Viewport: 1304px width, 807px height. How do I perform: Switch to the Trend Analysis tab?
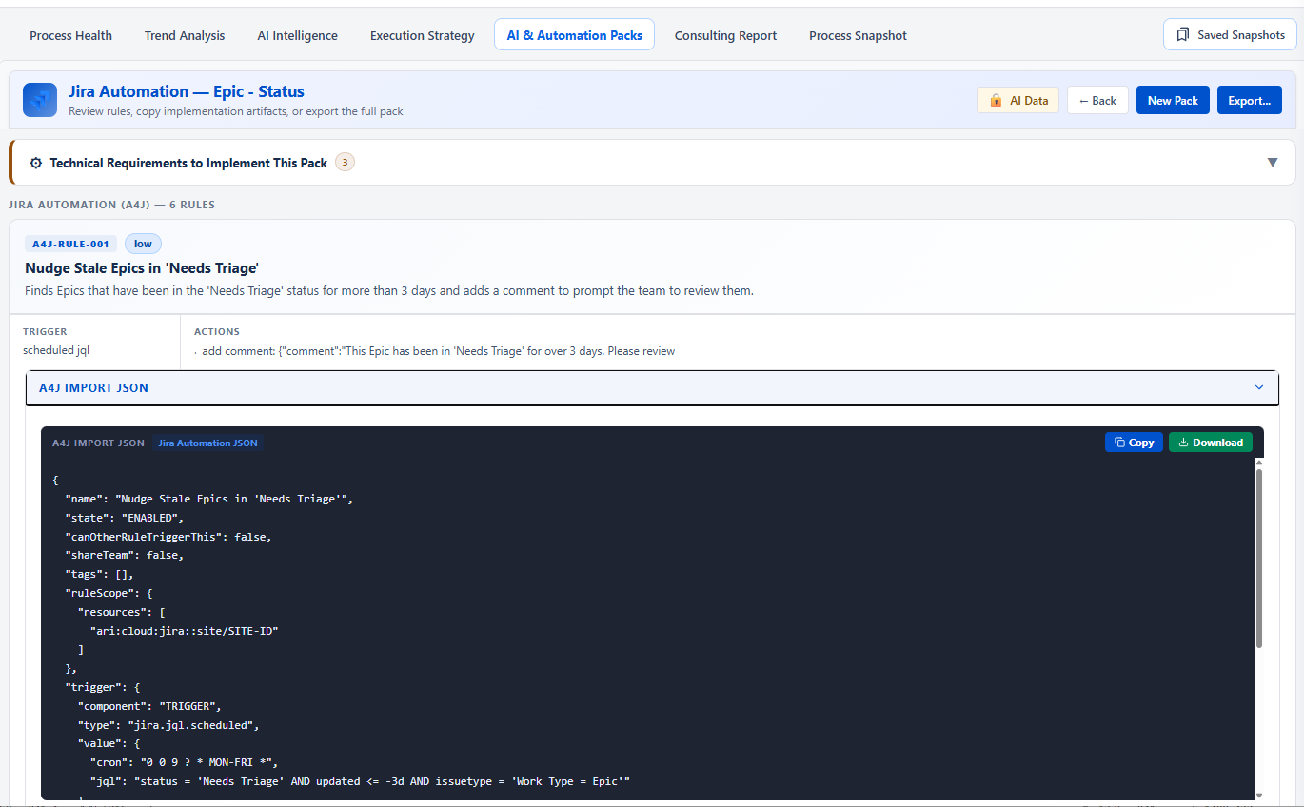click(185, 35)
